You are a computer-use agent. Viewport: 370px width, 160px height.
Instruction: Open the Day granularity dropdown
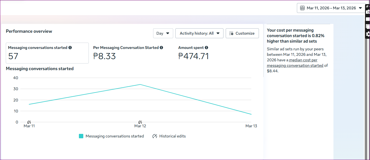tap(163, 33)
